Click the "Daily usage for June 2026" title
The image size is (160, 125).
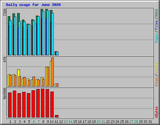point(33,5)
